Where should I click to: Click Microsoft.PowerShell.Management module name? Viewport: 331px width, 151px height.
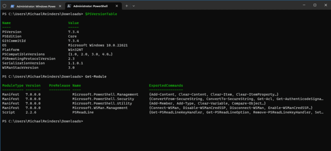pos(105,94)
